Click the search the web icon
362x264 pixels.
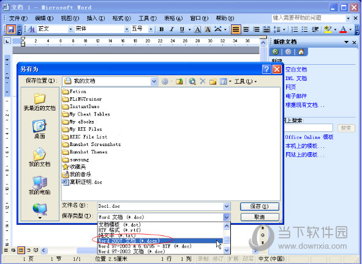(192, 81)
